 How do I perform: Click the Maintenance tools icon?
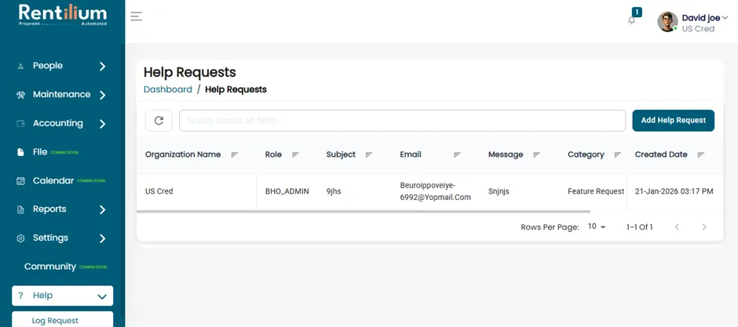point(20,95)
